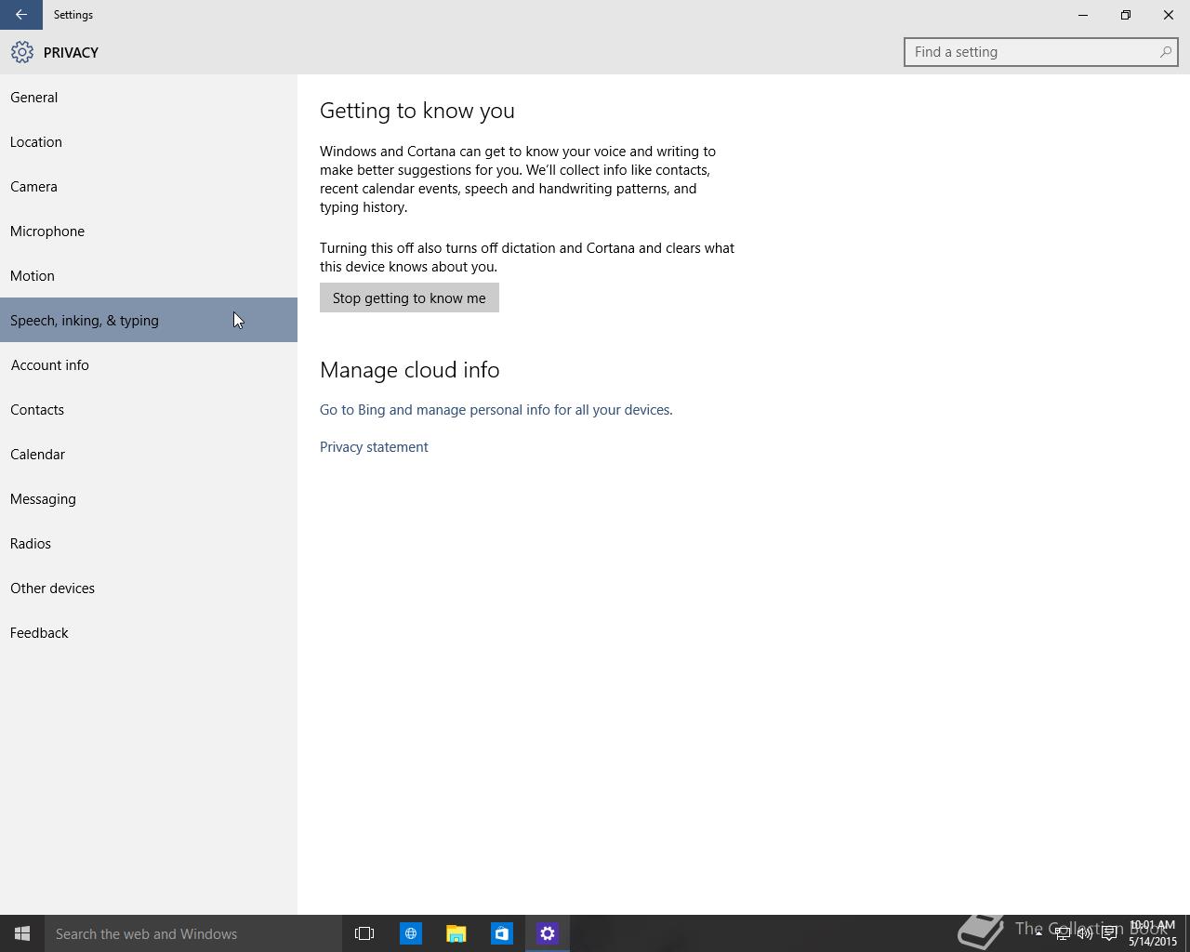Open the Location privacy settings
The width and height of the screenshot is (1190, 952).
149,141
